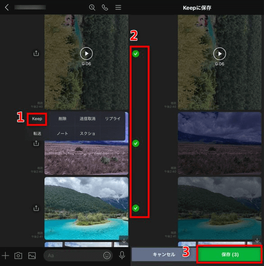Image resolution: width=264 pixels, height=266 pixels.
Task: Jump to latest message arrow in left chat
Action: 124,240
